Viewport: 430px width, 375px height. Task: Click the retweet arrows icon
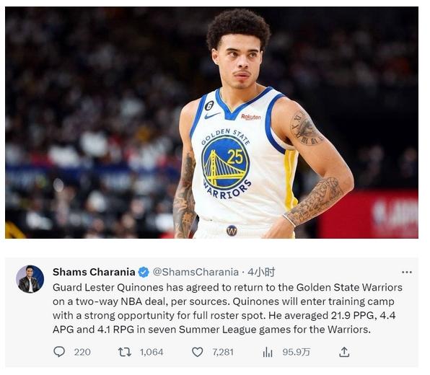[125, 352]
